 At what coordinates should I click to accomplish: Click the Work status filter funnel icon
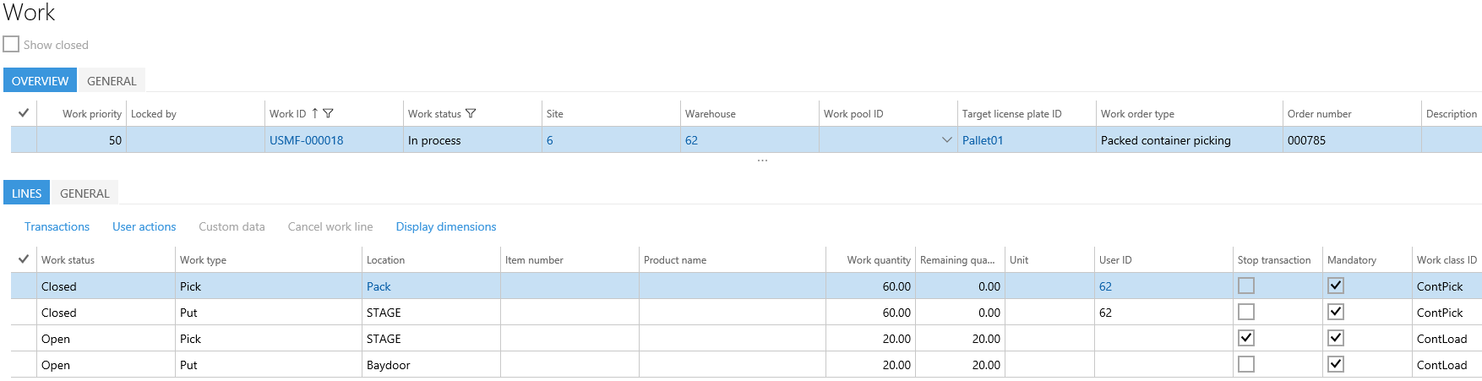tap(471, 113)
